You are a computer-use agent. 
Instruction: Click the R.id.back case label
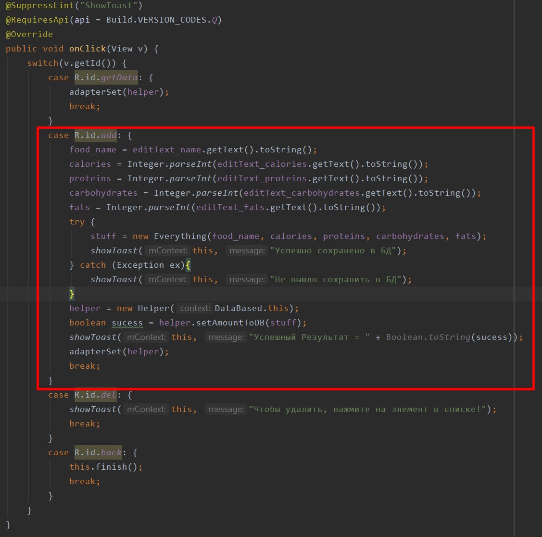pos(98,453)
